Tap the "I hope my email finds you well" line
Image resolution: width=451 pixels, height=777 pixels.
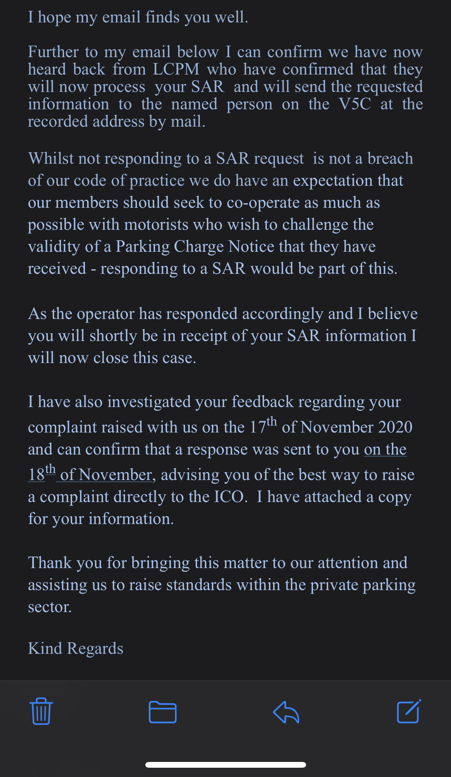pyautogui.click(x=138, y=17)
